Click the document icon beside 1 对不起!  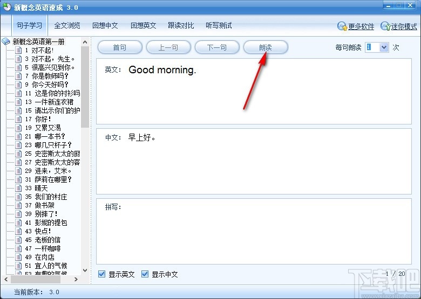coord(18,50)
